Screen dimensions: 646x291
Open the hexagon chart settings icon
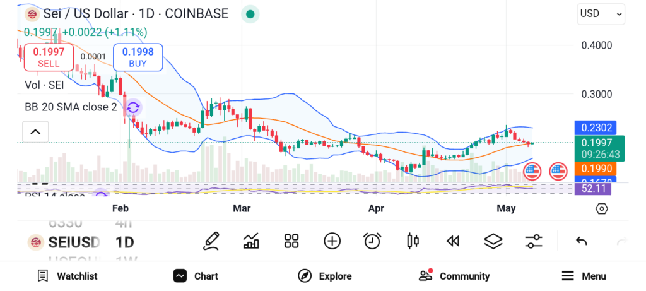[601, 208]
